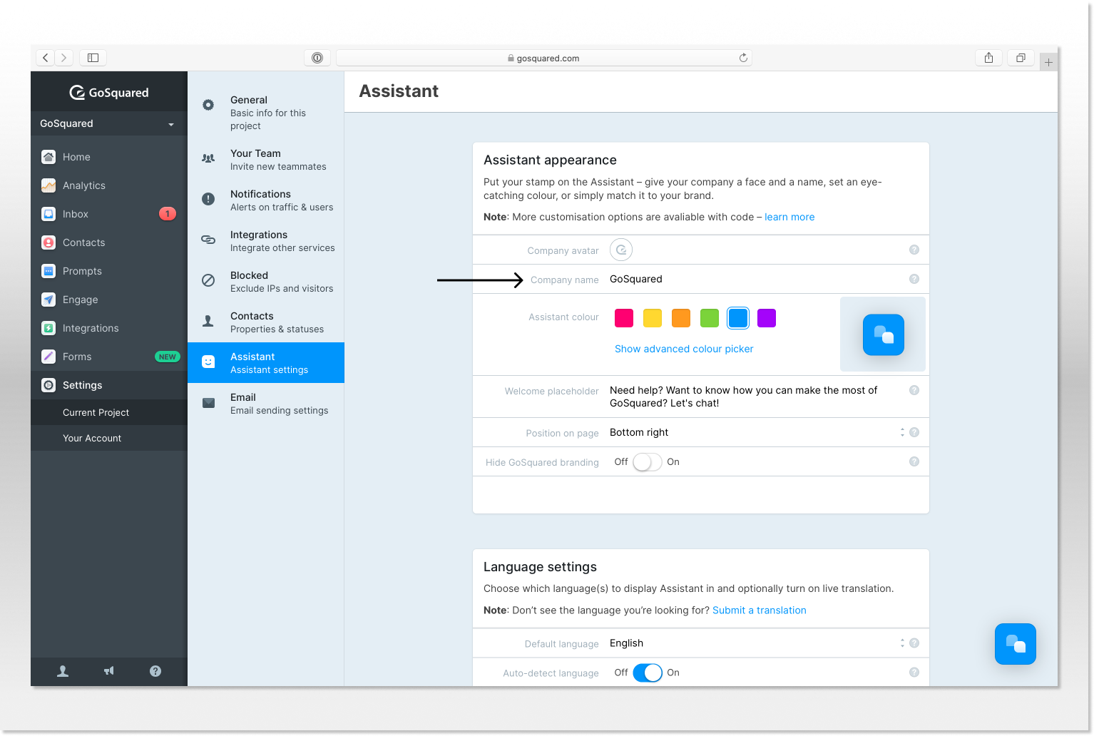
Task: Open Home from the sidebar
Action: coord(108,157)
